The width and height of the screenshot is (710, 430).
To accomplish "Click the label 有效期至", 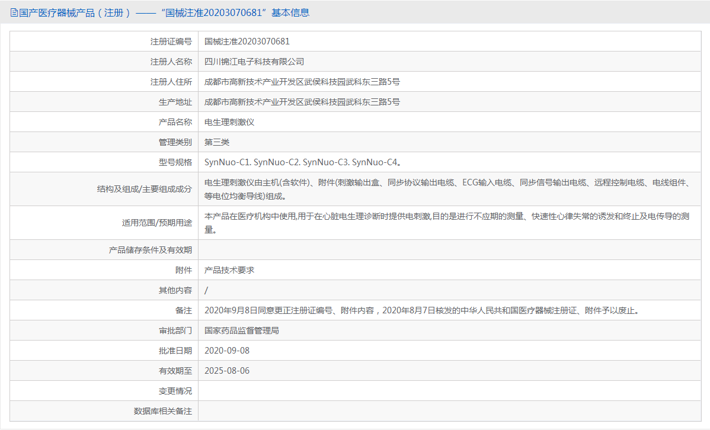I will click(175, 371).
